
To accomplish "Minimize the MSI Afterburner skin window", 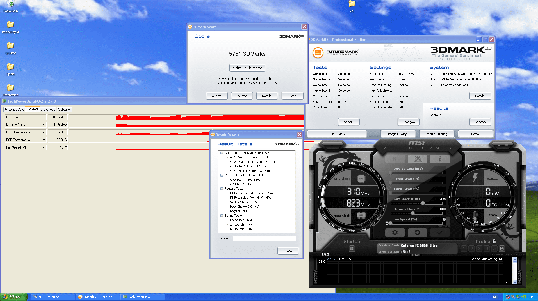I will 499,145.
